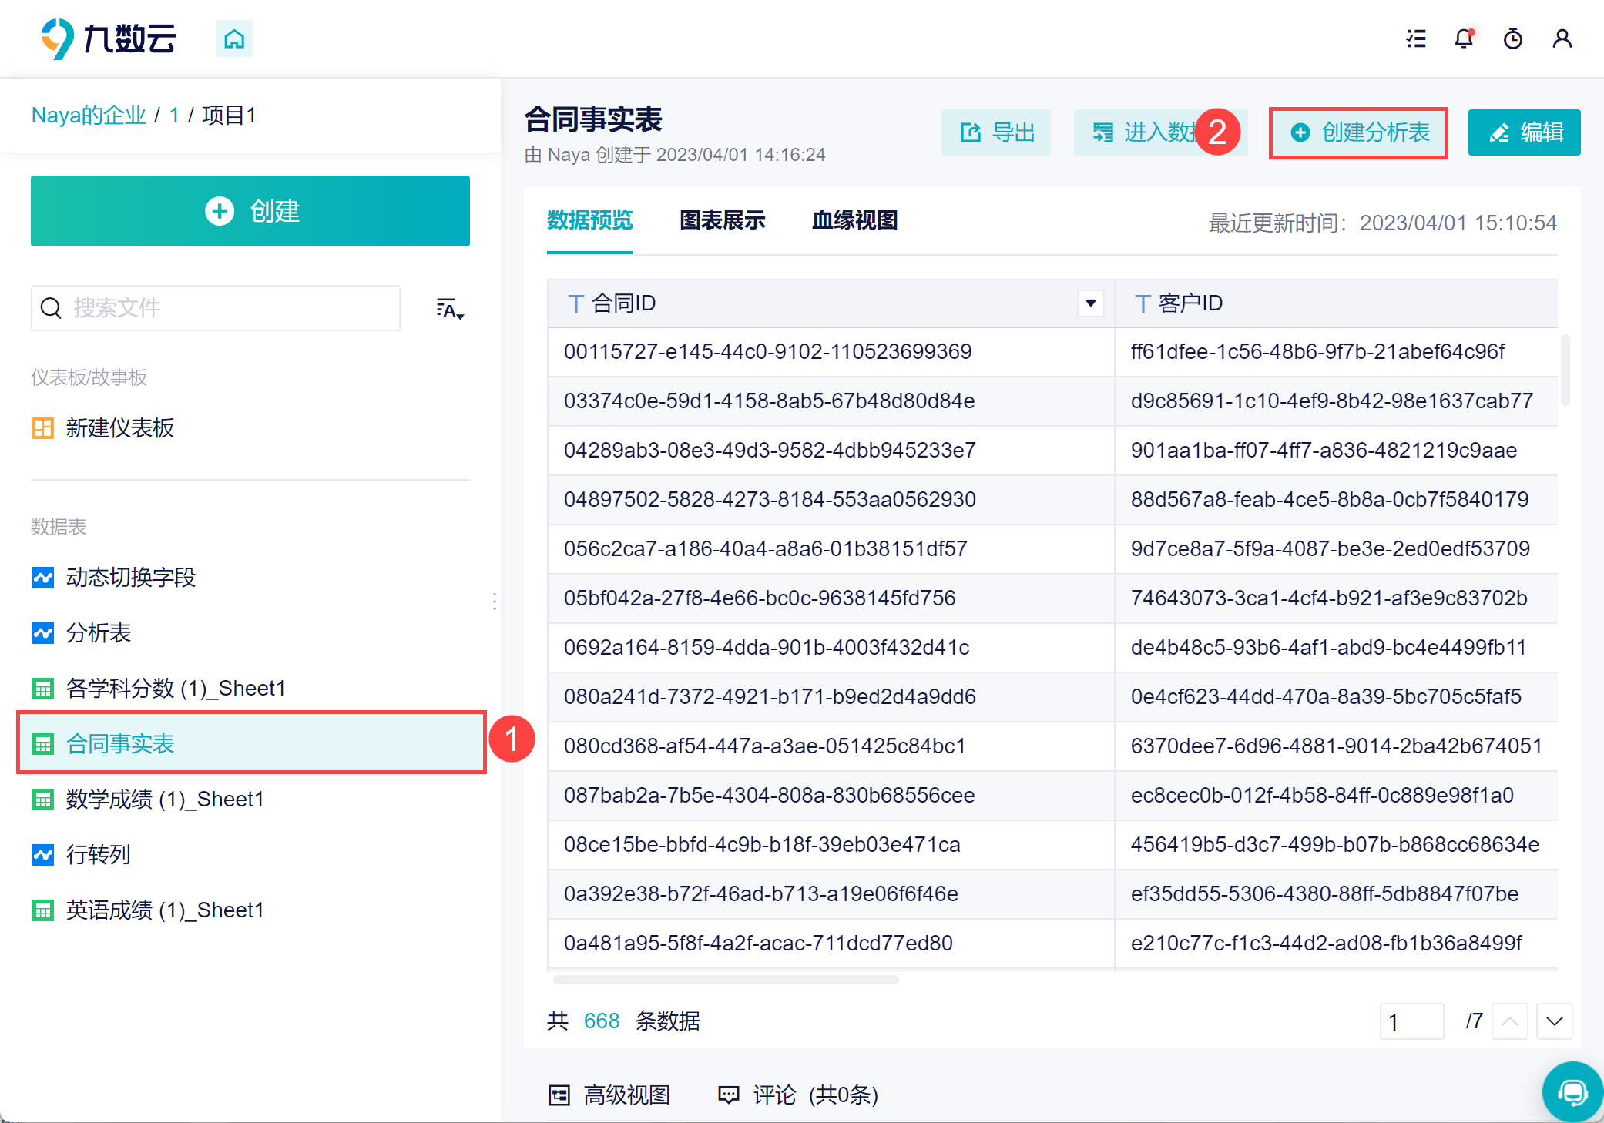Expand the 合同ID column dropdown arrow
This screenshot has height=1123, width=1604.
coord(1090,303)
